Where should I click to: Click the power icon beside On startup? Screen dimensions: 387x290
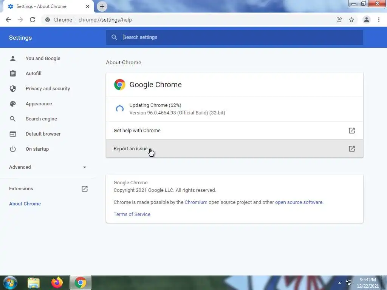[x=13, y=149]
